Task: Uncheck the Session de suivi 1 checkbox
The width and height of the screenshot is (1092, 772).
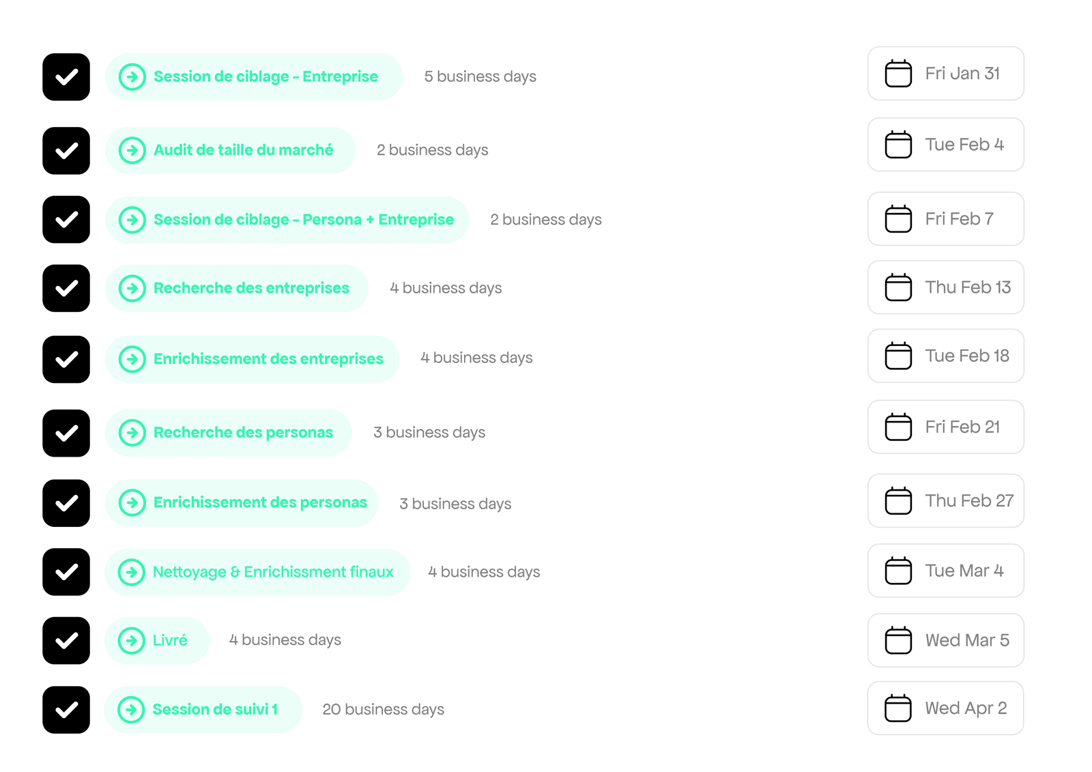Action: [66, 710]
